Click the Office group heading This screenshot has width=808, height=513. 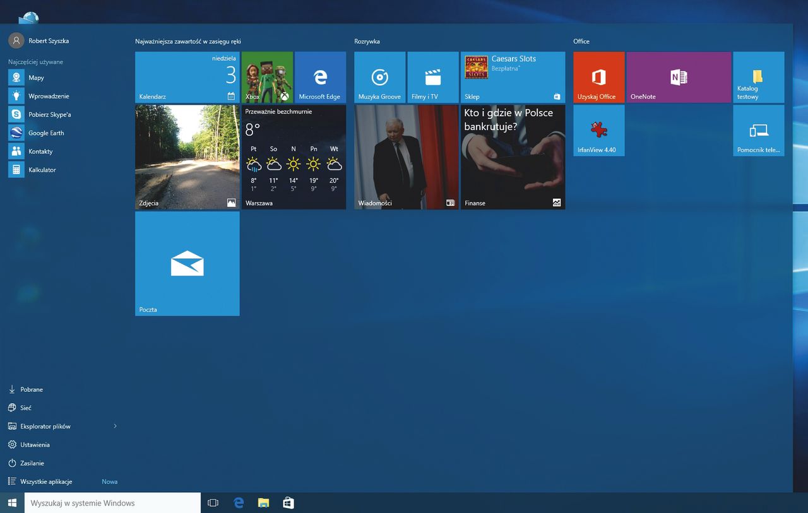[581, 42]
